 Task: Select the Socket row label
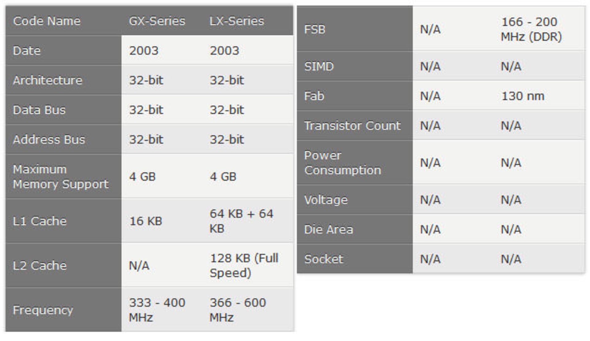(x=324, y=259)
